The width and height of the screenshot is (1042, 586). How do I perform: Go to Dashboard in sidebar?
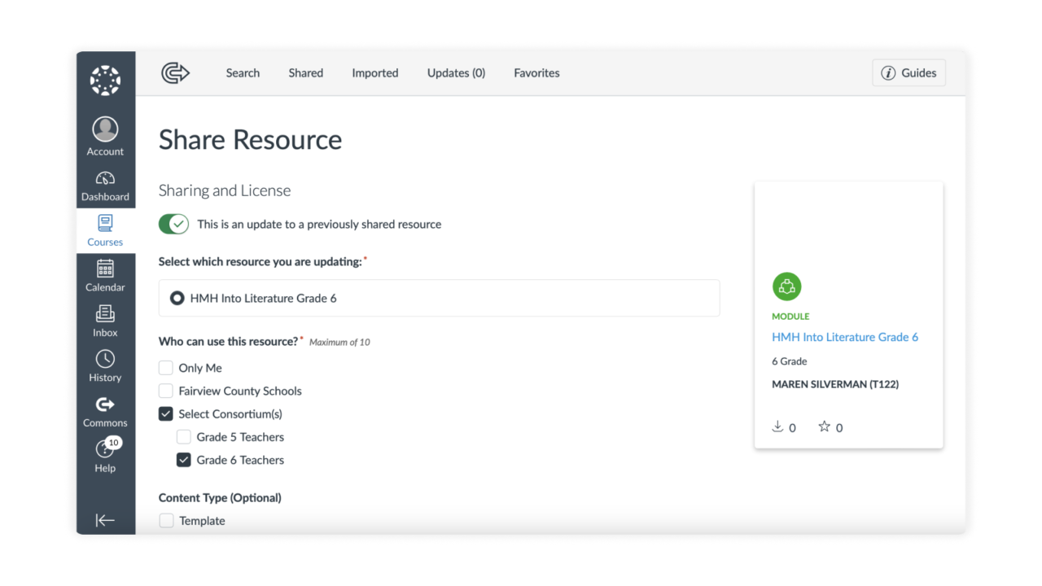(105, 186)
